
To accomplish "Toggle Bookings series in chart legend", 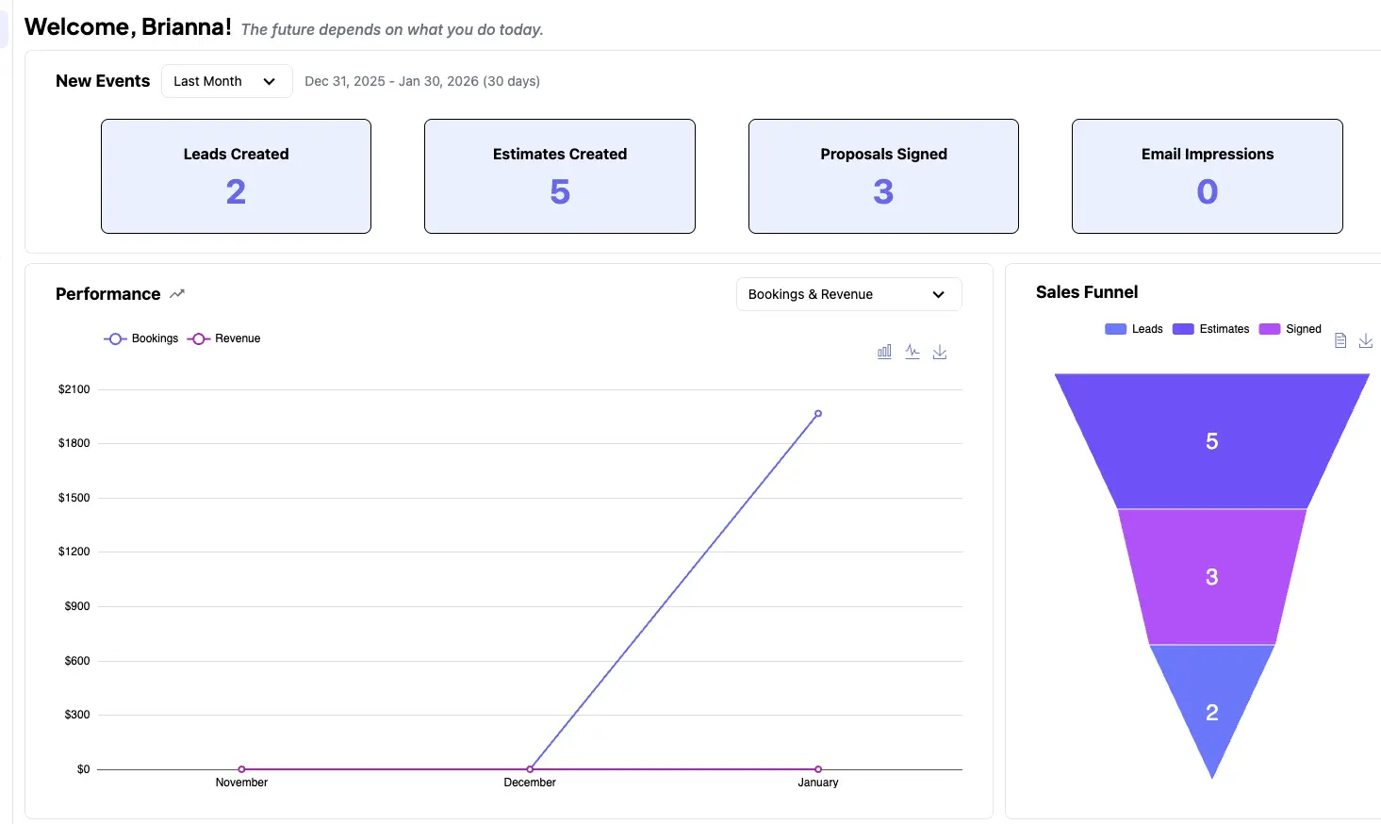I will click(x=141, y=338).
